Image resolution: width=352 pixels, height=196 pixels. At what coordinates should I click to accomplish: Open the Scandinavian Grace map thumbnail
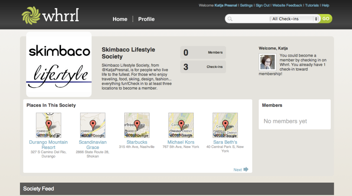93,125
